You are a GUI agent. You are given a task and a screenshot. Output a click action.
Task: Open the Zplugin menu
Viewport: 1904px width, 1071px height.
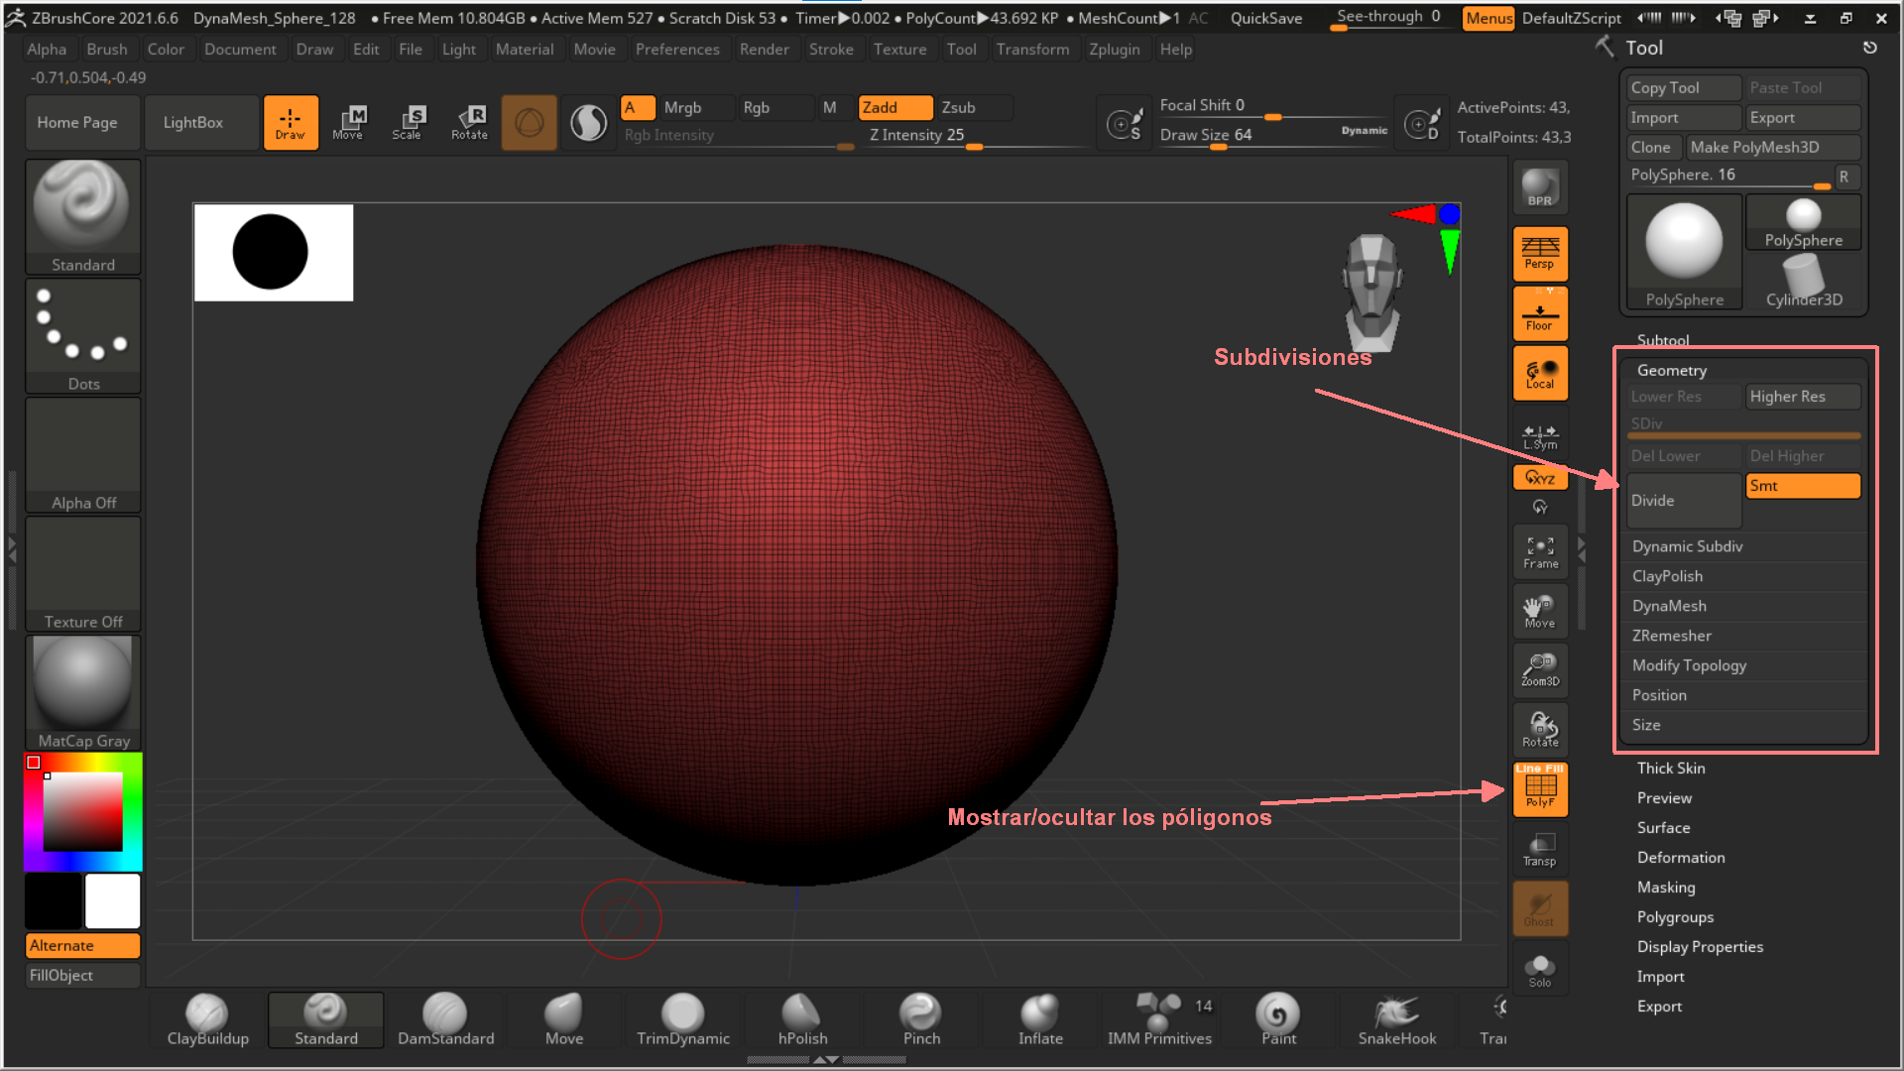pyautogui.click(x=1114, y=50)
